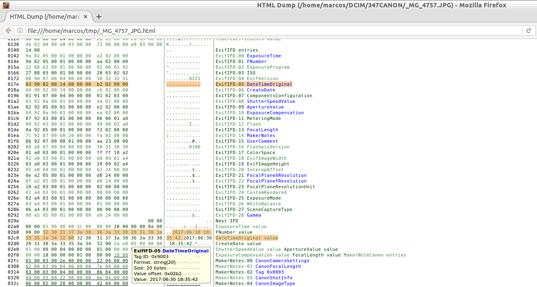Select the ExifIFD-17 ColorSpace entry
This screenshot has height=287, width=537.
click(245, 153)
